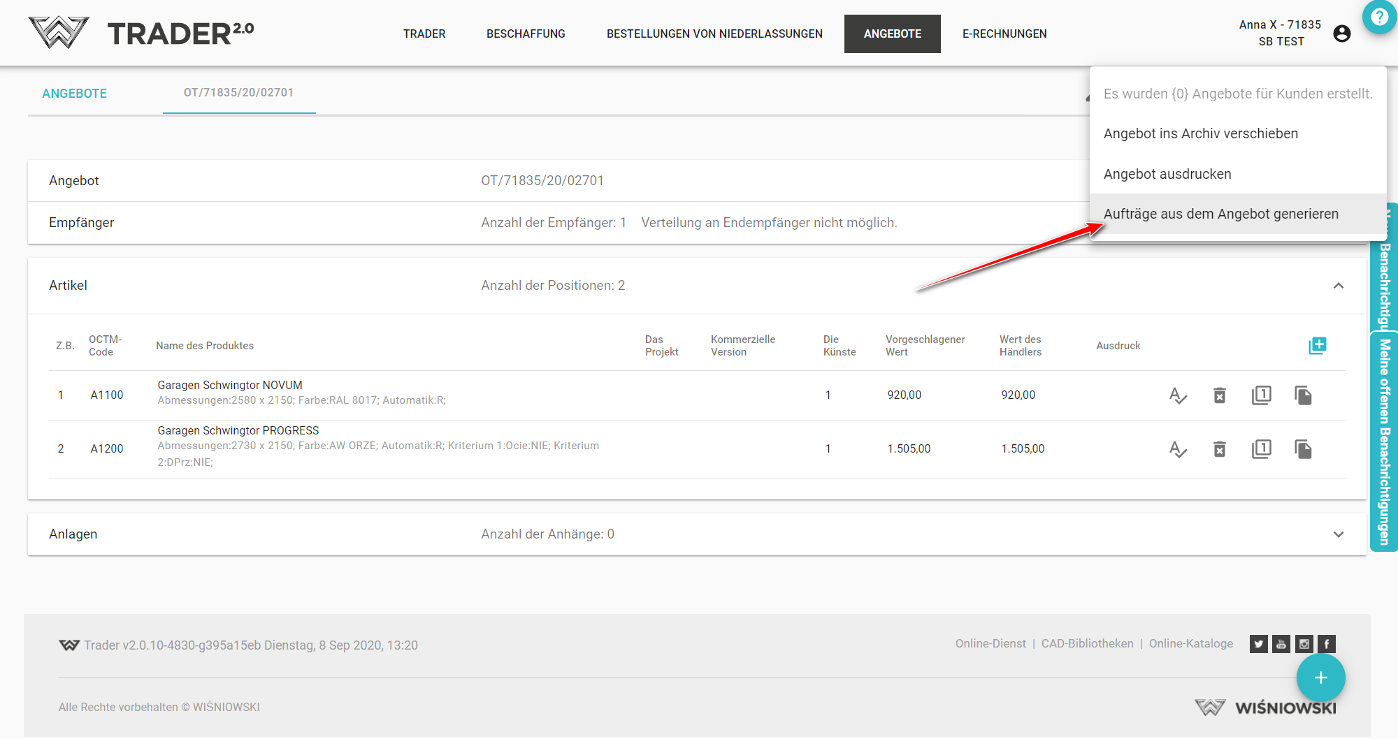
Task: Click the help question mark icon
Action: point(1379,17)
